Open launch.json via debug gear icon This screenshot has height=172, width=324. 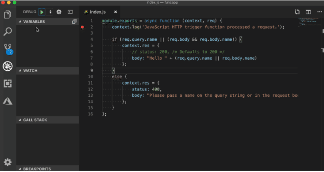point(59,12)
